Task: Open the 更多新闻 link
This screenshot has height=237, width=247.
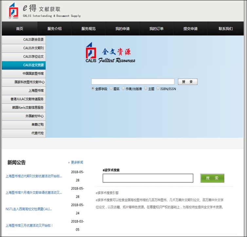Action: tap(76, 162)
